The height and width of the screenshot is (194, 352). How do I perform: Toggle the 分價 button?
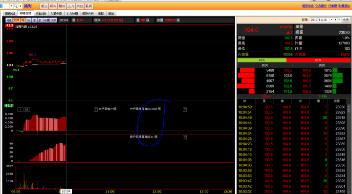46,20
